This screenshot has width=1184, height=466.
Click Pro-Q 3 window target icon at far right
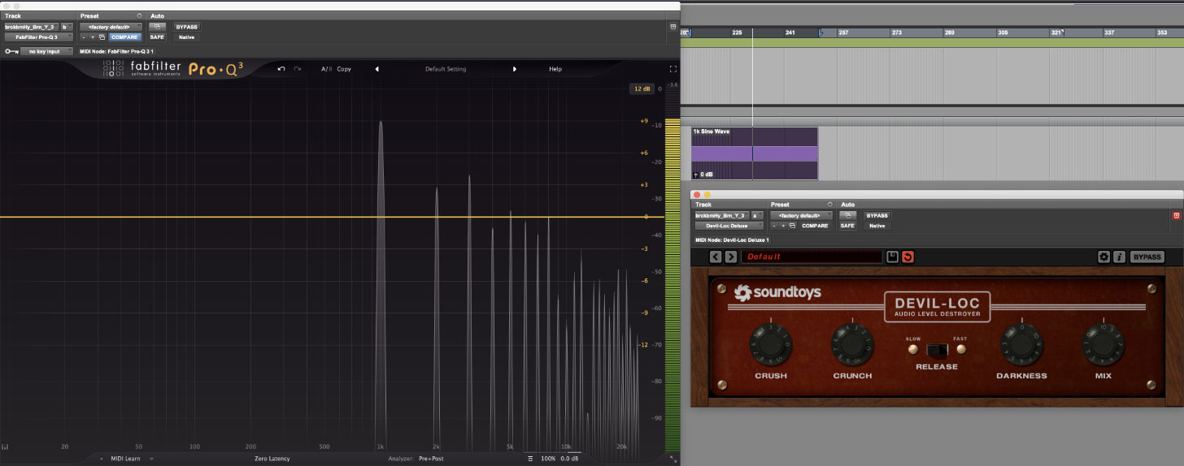coord(673,27)
